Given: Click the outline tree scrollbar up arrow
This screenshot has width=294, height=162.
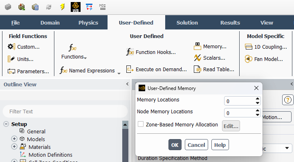Looking at the screenshot, I should pos(125,125).
